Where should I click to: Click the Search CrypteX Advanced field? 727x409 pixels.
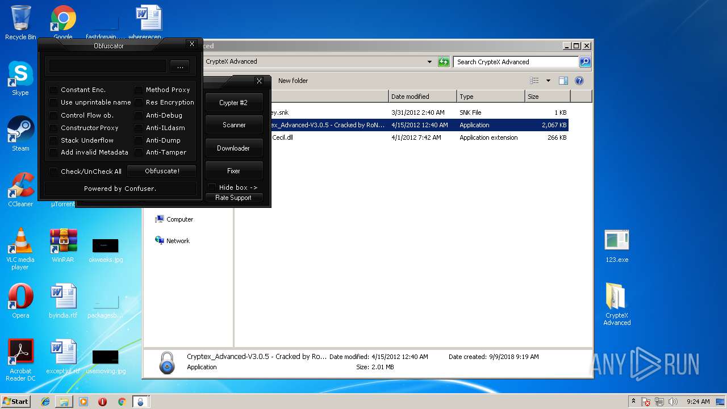click(x=516, y=62)
